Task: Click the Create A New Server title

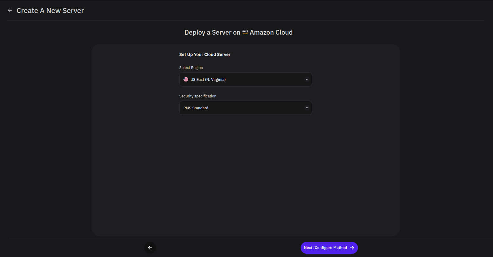Action: tap(50, 11)
